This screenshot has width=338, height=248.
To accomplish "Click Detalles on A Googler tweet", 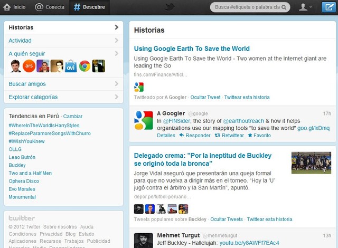I will click(166, 136).
